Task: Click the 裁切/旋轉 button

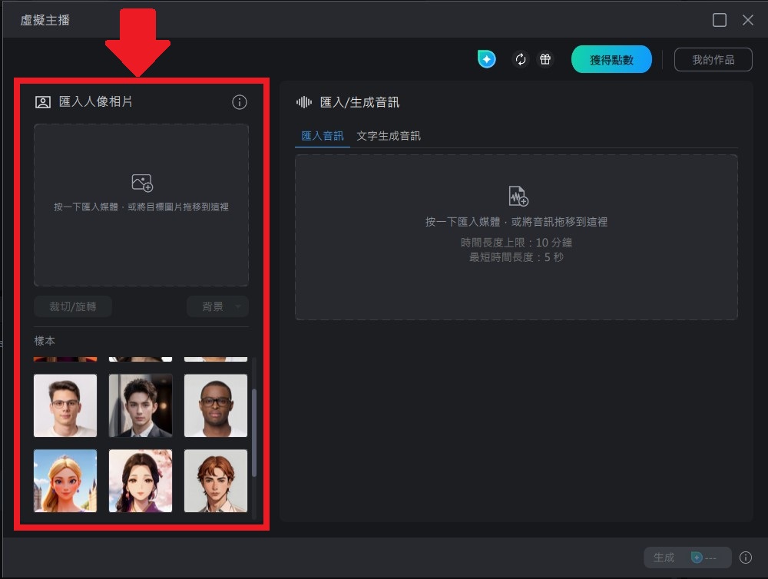Action: [x=72, y=306]
